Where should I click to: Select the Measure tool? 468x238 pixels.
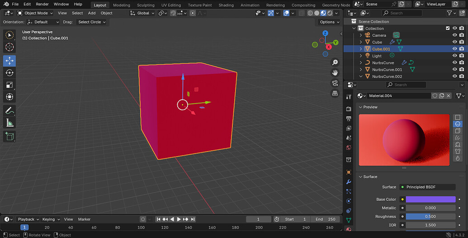click(x=9, y=123)
